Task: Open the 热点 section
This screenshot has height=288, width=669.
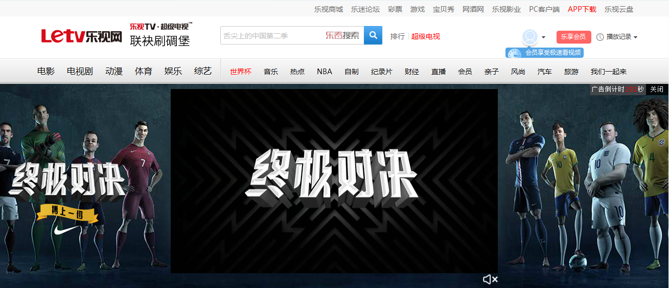Action: click(297, 72)
